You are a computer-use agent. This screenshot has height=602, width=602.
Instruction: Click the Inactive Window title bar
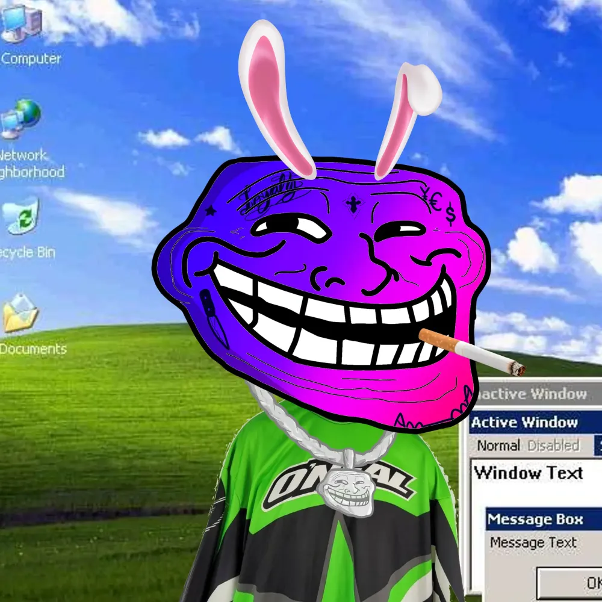click(x=538, y=394)
